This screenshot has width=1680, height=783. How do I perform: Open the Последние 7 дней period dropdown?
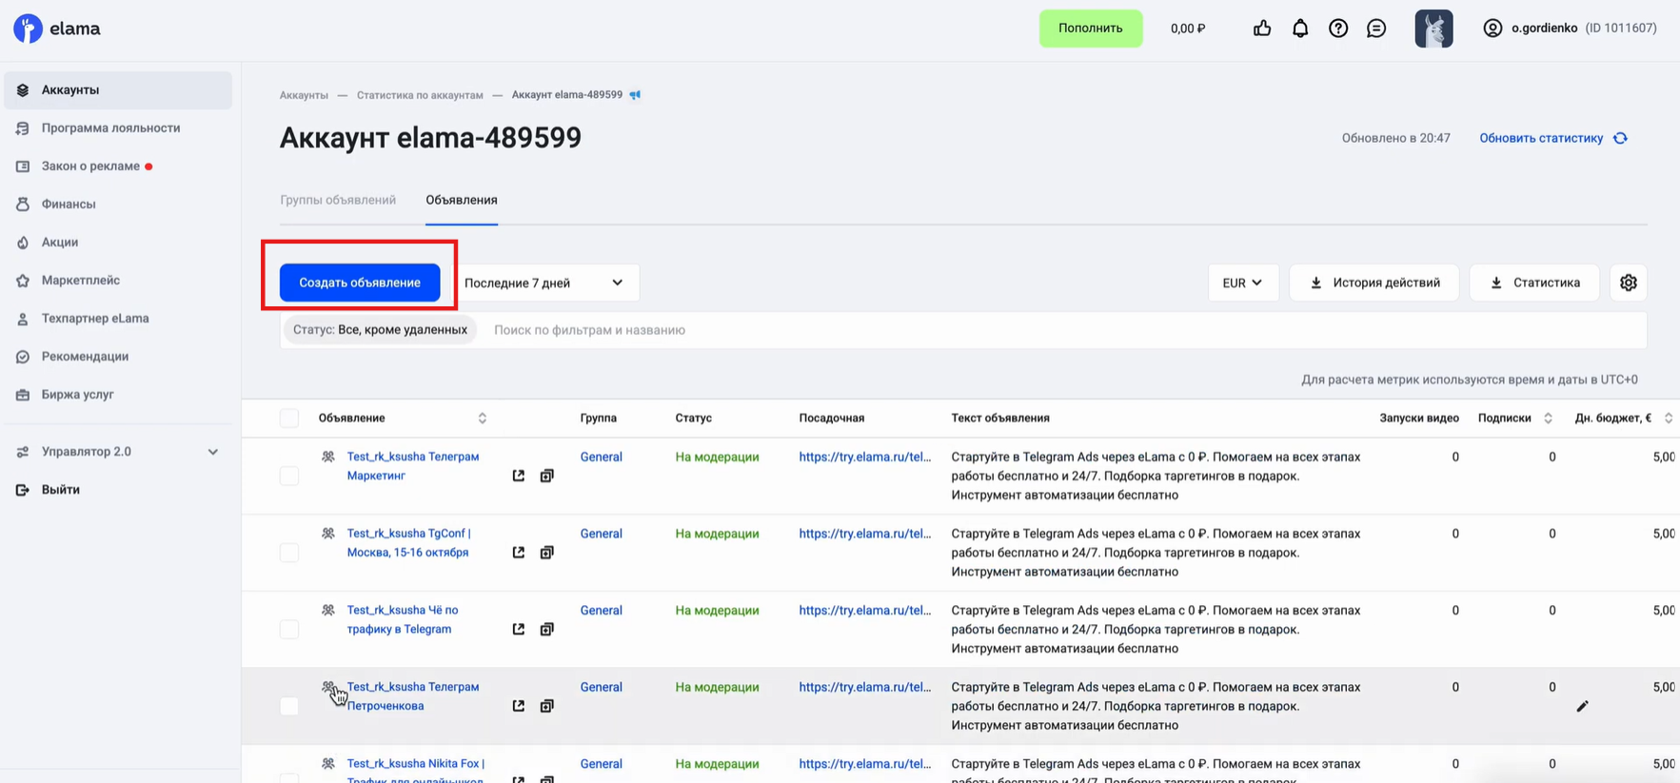click(544, 283)
